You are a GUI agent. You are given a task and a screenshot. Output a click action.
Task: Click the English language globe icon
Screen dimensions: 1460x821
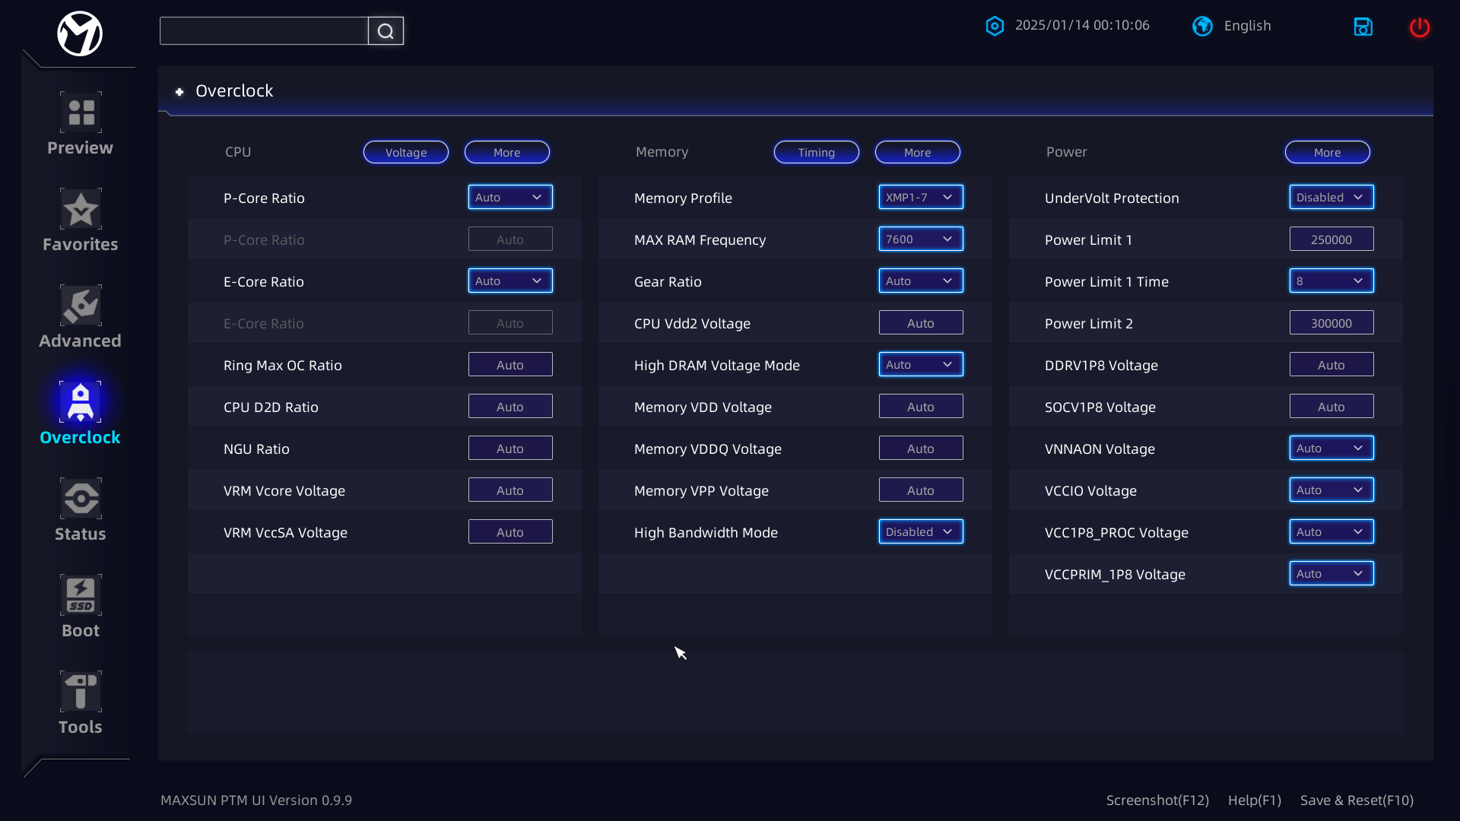click(1202, 26)
